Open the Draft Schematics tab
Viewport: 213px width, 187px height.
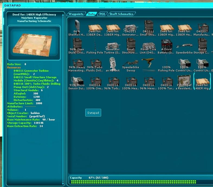click(121, 14)
